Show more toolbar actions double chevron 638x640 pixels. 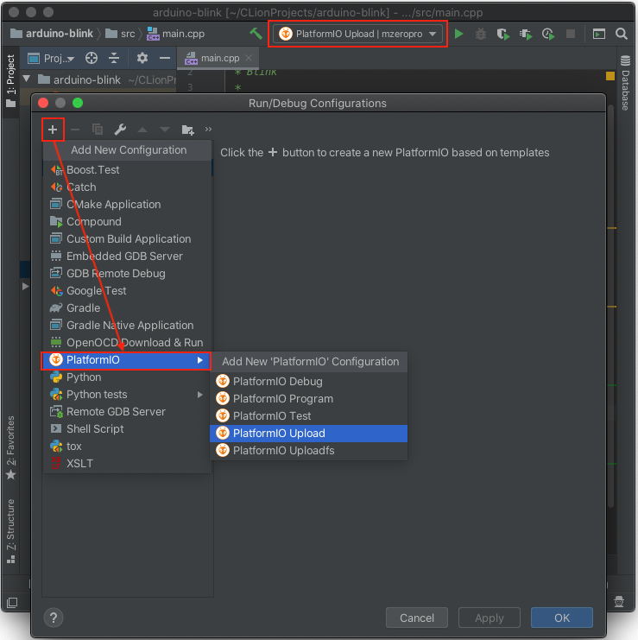pyautogui.click(x=208, y=130)
